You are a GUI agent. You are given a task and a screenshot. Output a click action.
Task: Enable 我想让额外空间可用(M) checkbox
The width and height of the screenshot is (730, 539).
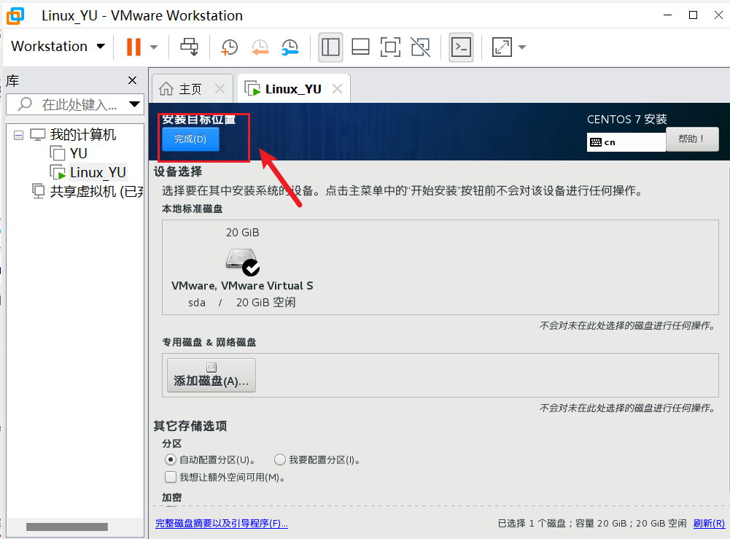pos(171,477)
